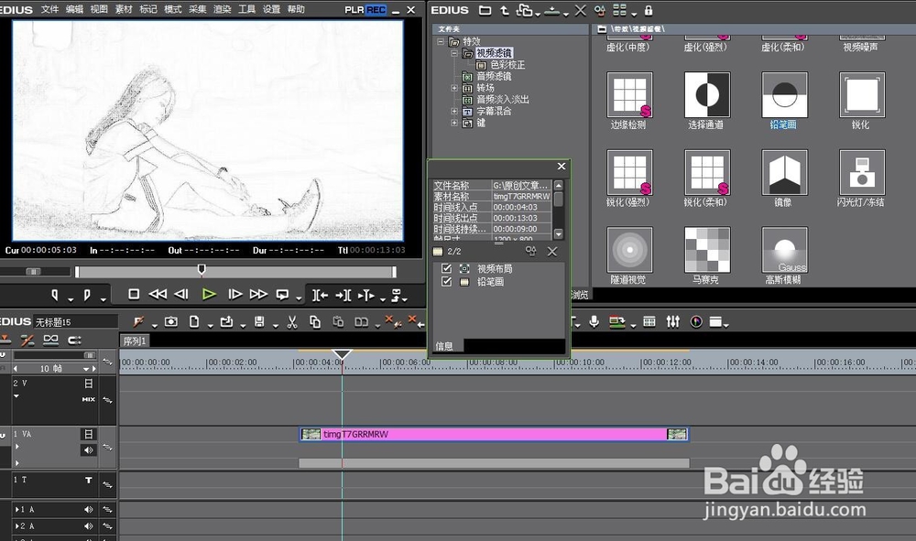Screen dimensions: 916x541
Task: Toggle the speaker on 2 A track
Action: pos(88,525)
